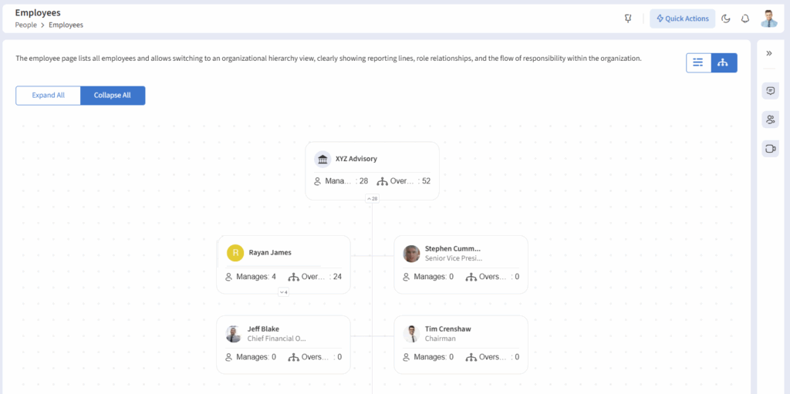This screenshot has height=394, width=790.
Task: Open the people icon in right sidebar
Action: 770,120
